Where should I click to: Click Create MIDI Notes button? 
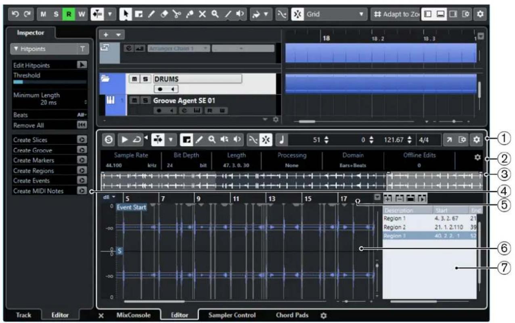(82, 191)
